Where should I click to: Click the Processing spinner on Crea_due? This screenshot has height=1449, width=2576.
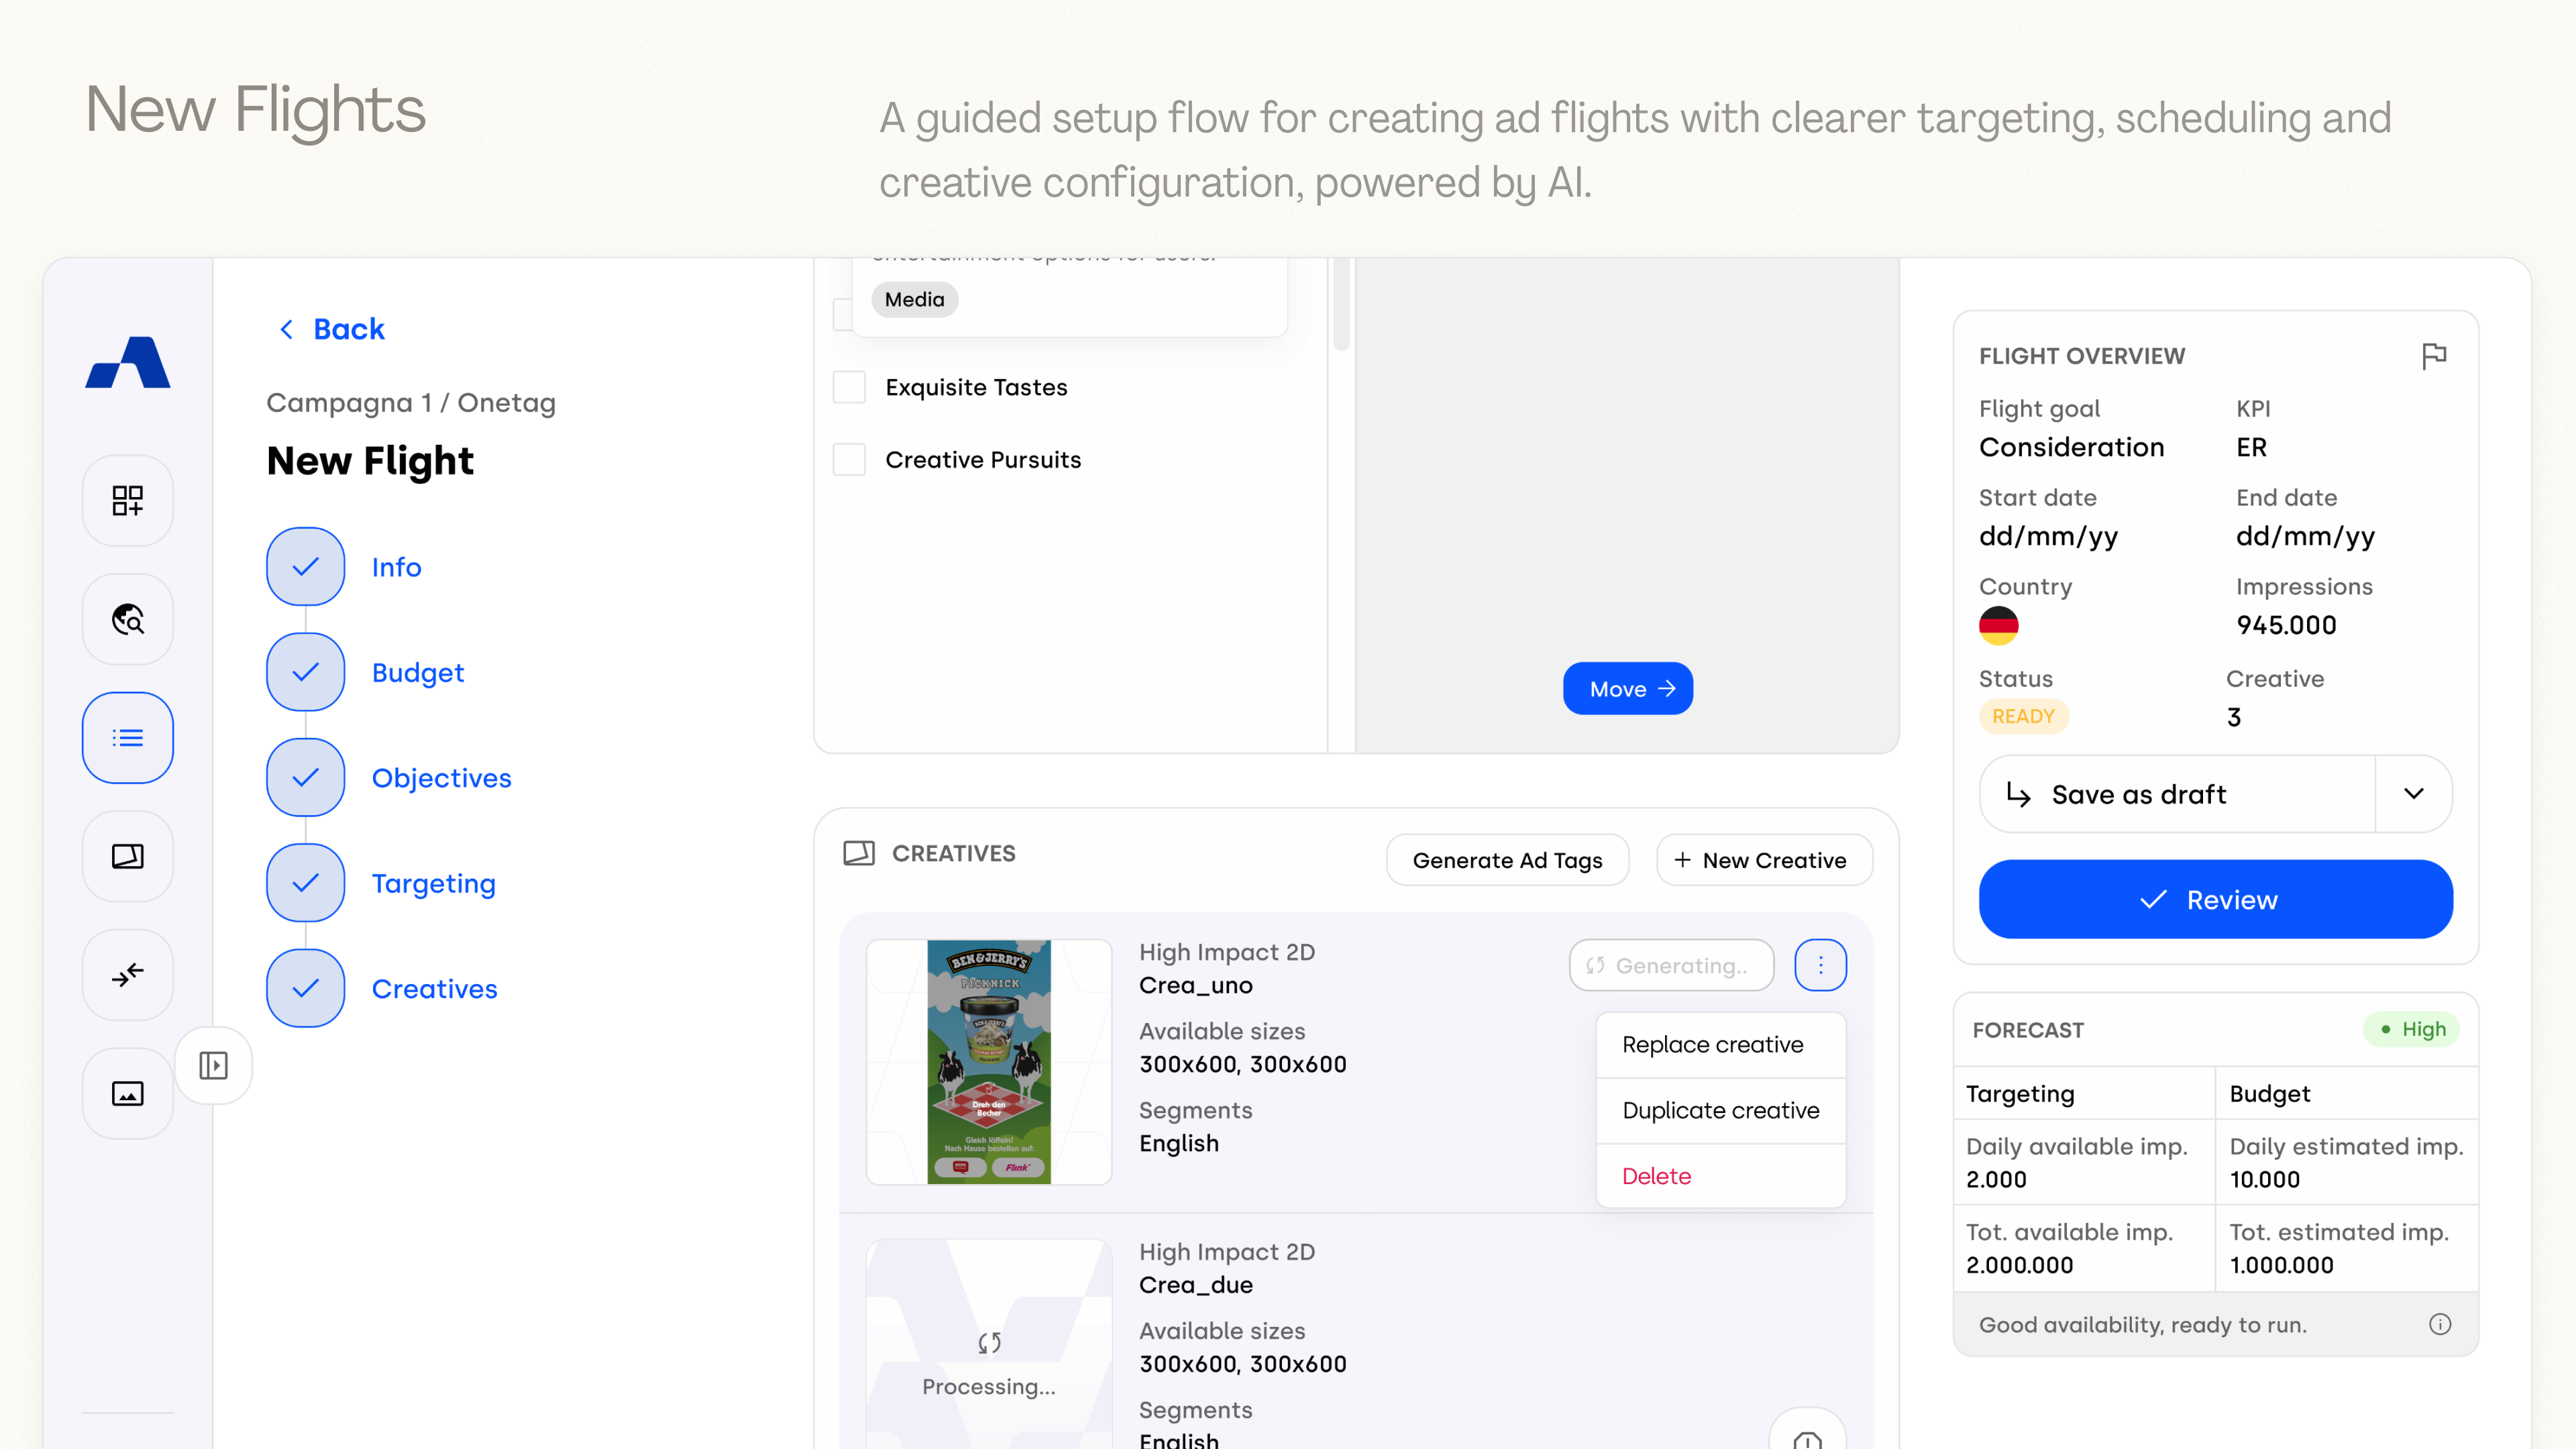pyautogui.click(x=989, y=1343)
